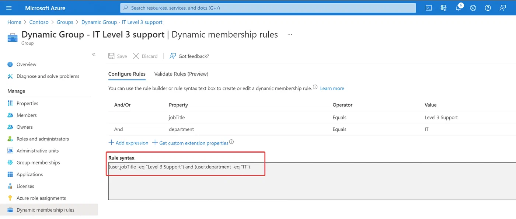Image resolution: width=516 pixels, height=219 pixels.
Task: Go to the Home breadcrumb
Action: (14, 22)
